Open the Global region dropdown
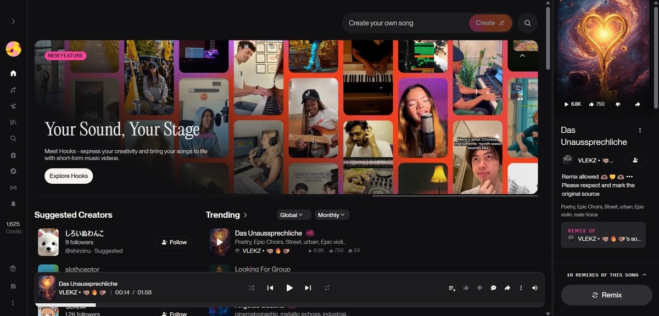659x316 pixels. click(x=294, y=215)
